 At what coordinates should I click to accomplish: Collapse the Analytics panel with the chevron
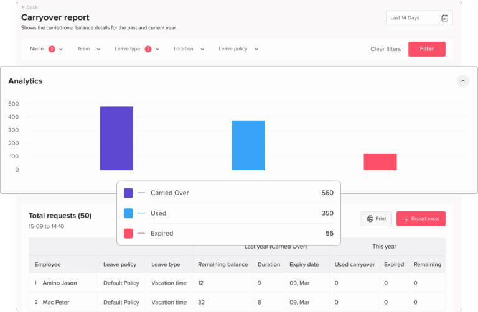tap(463, 81)
